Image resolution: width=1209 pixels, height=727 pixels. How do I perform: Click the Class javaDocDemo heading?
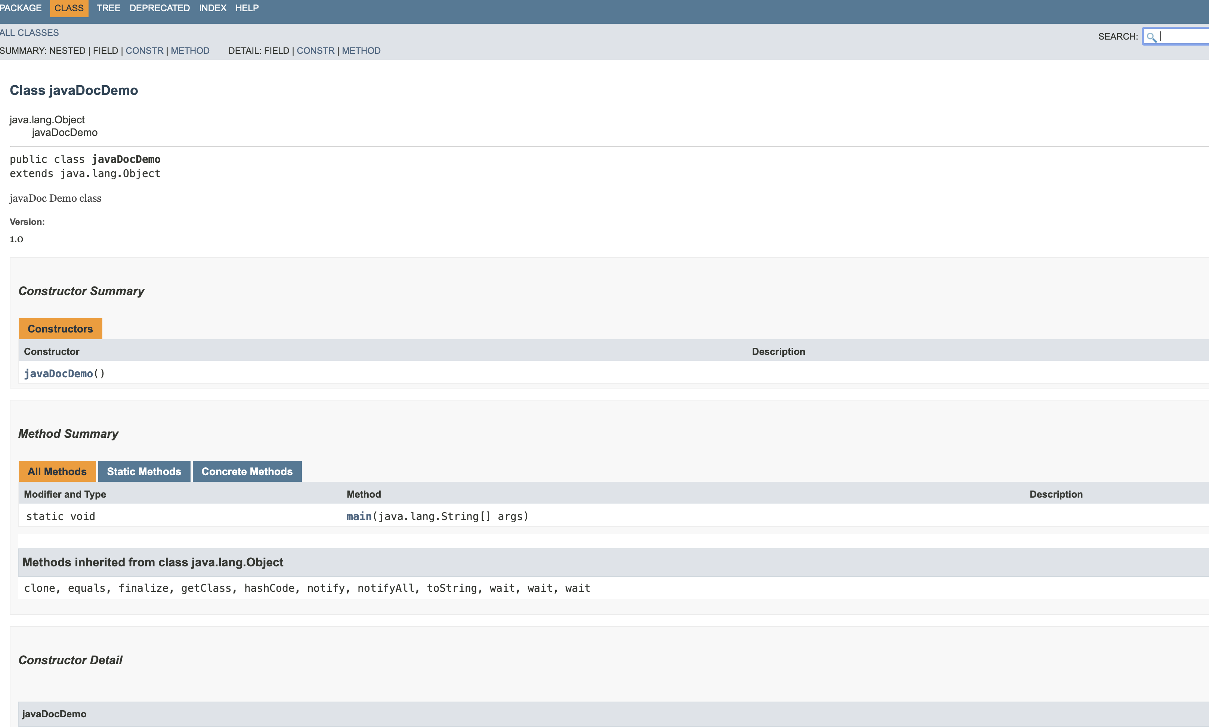pos(74,91)
